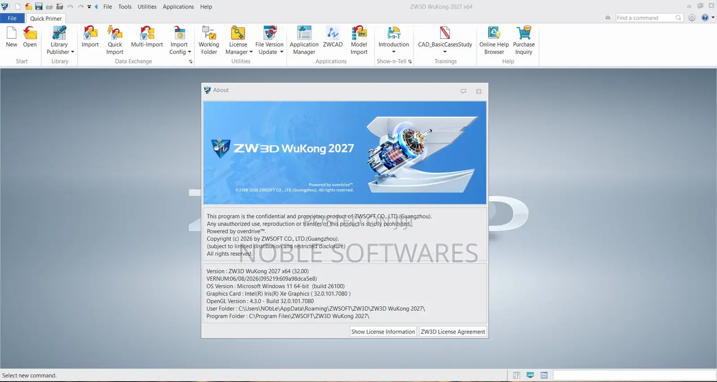The height and width of the screenshot is (382, 717).
Task: Toggle the blue menu-bar arrow button
Action: coord(96,7)
